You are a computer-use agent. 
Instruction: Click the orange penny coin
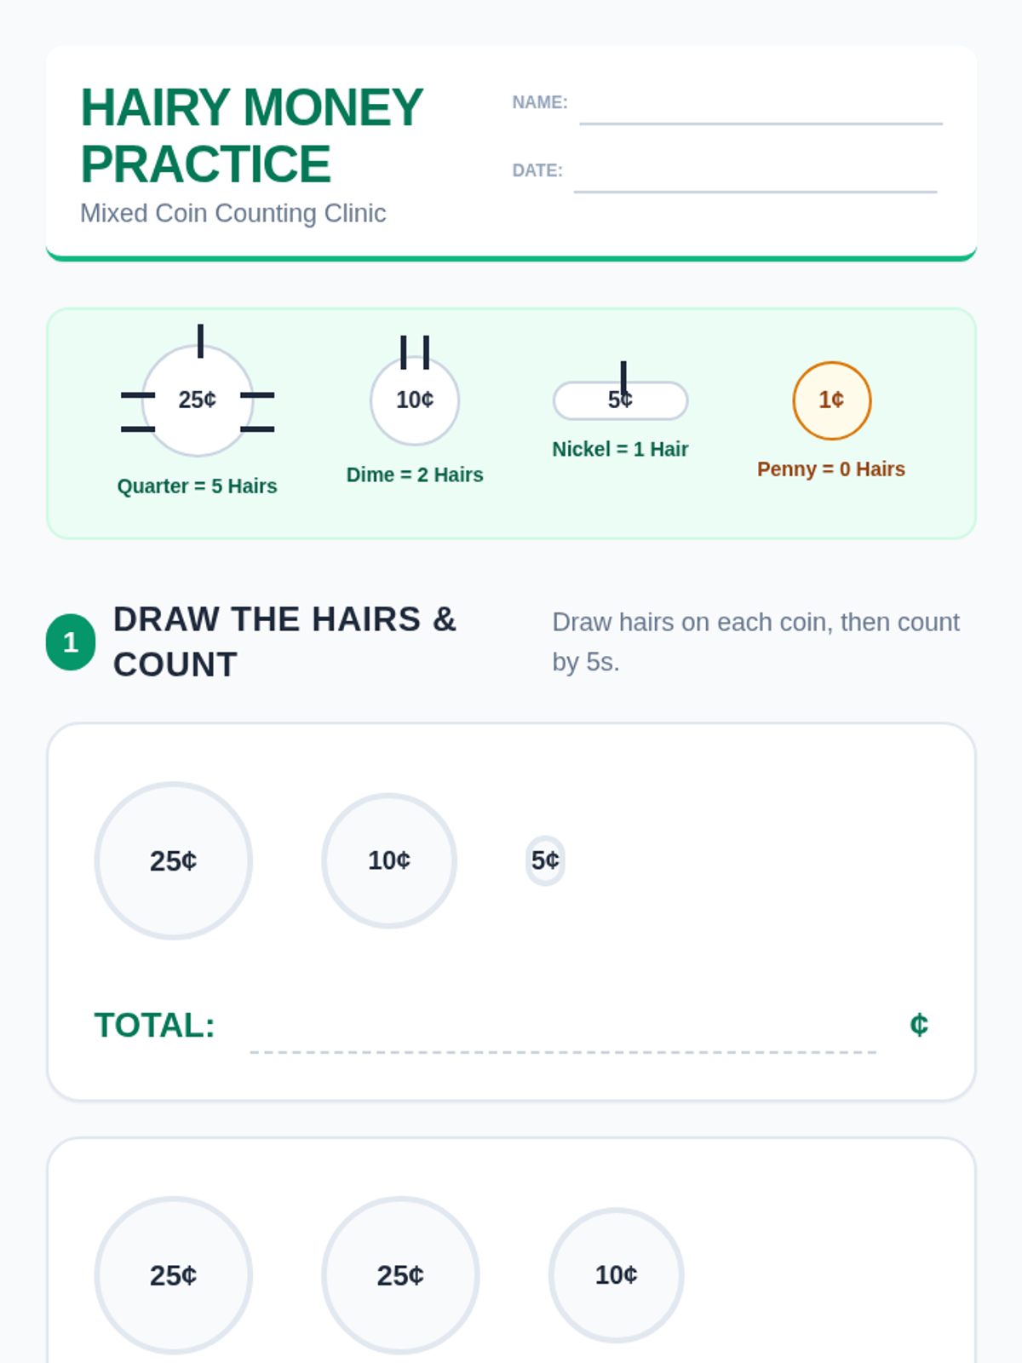pos(832,400)
